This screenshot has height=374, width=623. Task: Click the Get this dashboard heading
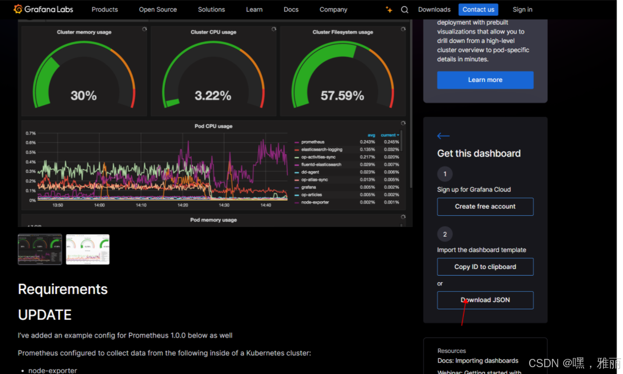tap(479, 153)
